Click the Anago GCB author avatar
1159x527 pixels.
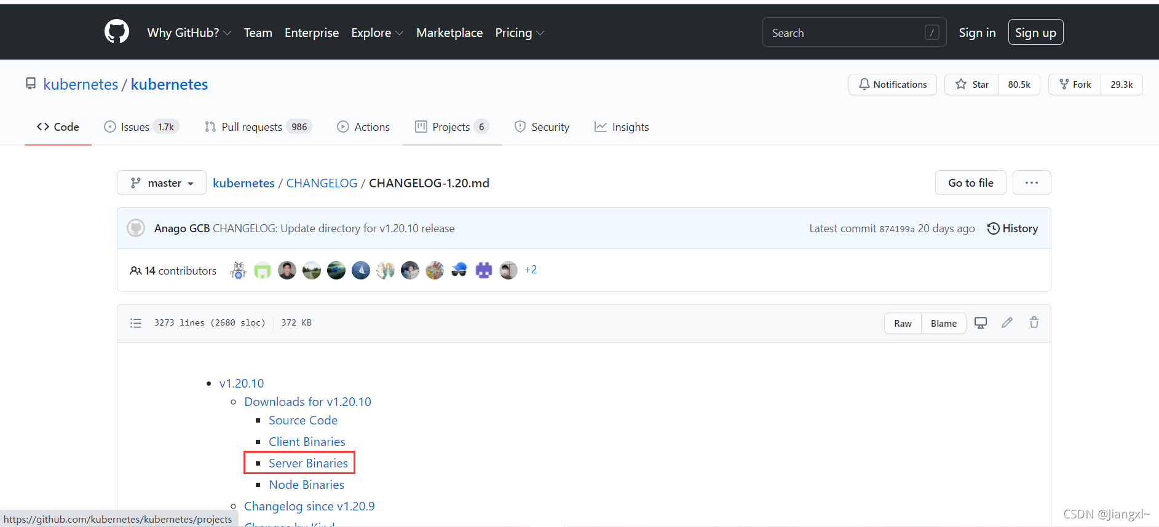[136, 228]
